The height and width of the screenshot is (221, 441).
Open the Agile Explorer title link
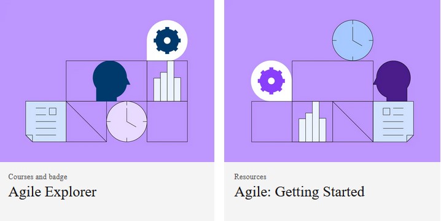click(53, 192)
